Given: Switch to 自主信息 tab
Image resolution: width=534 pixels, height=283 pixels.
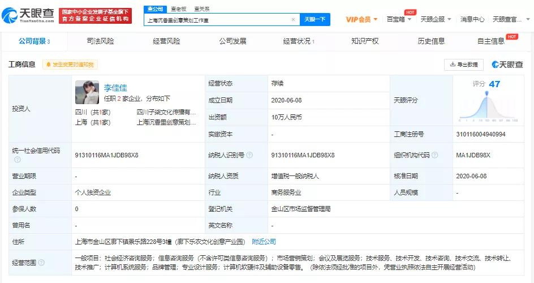Looking at the screenshot, I should [x=491, y=41].
